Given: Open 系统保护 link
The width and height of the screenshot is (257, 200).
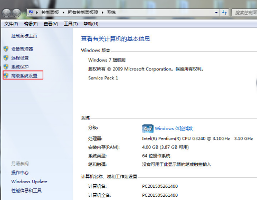Looking at the screenshot, I should click(x=20, y=67).
